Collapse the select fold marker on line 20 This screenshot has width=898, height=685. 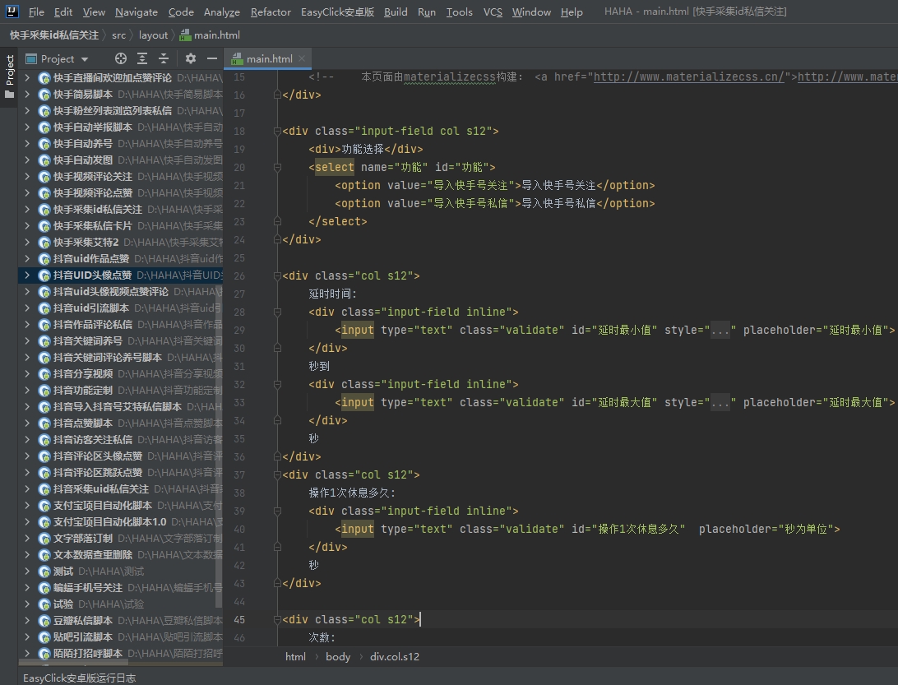[277, 167]
